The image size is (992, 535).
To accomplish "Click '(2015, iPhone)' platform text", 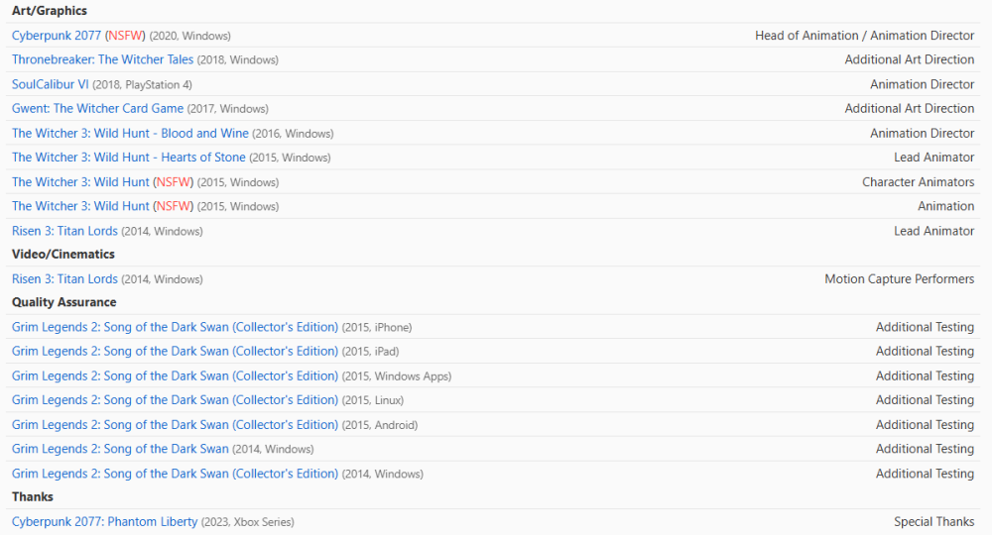I will (x=377, y=328).
